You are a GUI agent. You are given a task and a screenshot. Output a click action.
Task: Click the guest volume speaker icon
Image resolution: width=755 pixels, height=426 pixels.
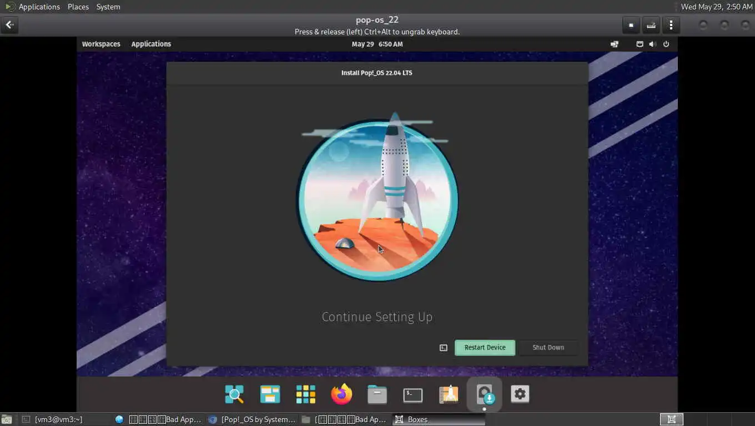(653, 44)
